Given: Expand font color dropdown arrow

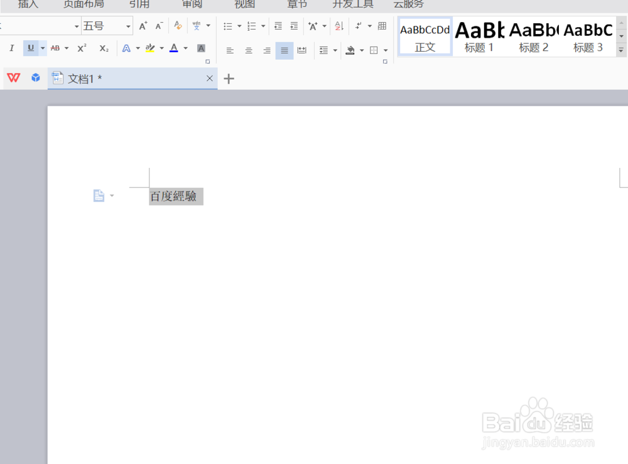Looking at the screenshot, I should point(185,48).
